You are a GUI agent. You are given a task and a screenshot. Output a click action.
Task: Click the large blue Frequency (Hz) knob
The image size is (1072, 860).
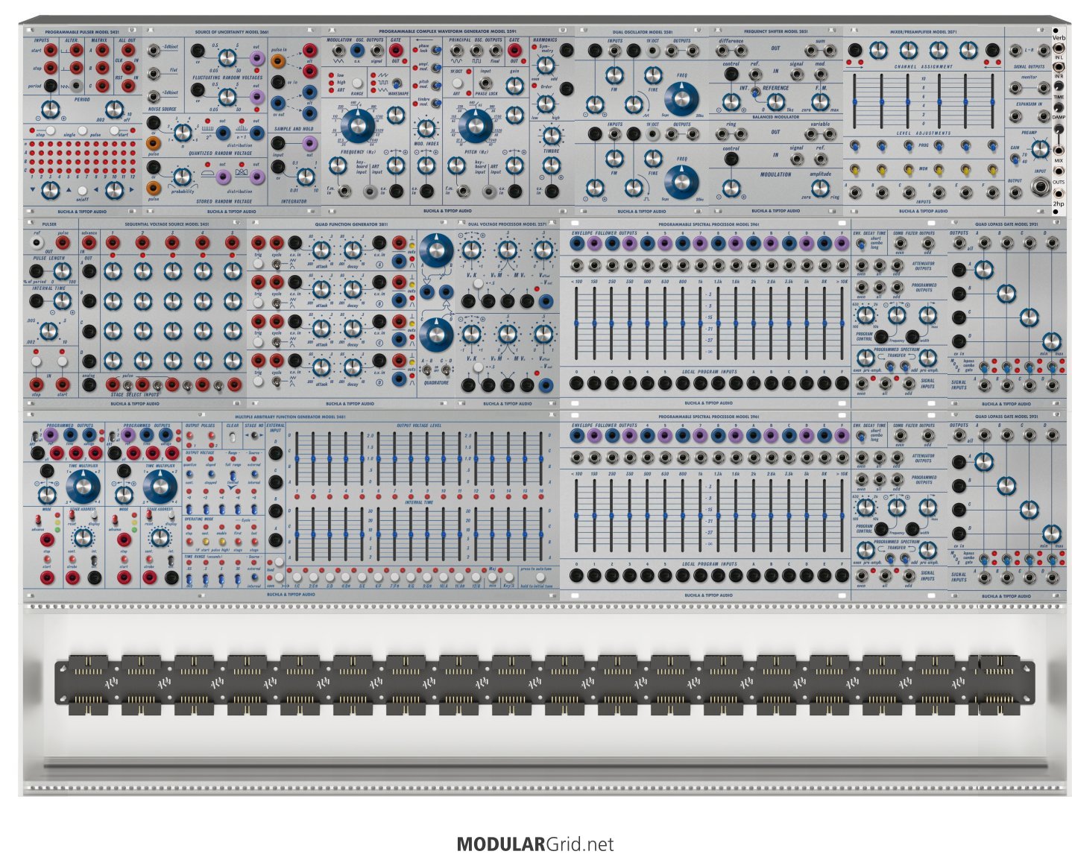(x=358, y=127)
